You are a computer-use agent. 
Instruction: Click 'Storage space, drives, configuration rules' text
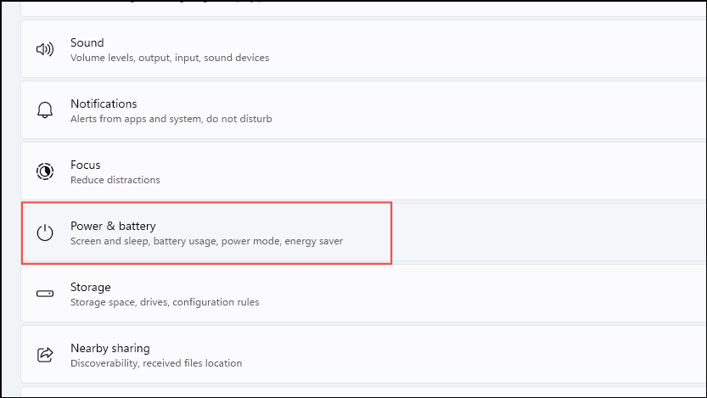[165, 302]
